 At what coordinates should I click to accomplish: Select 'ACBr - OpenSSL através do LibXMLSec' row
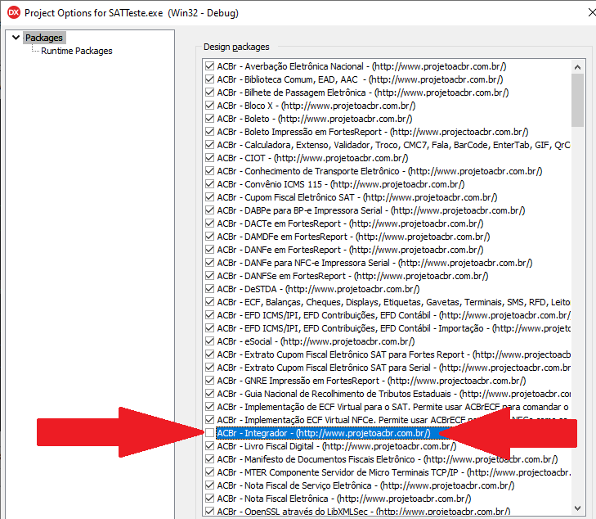[x=364, y=512]
